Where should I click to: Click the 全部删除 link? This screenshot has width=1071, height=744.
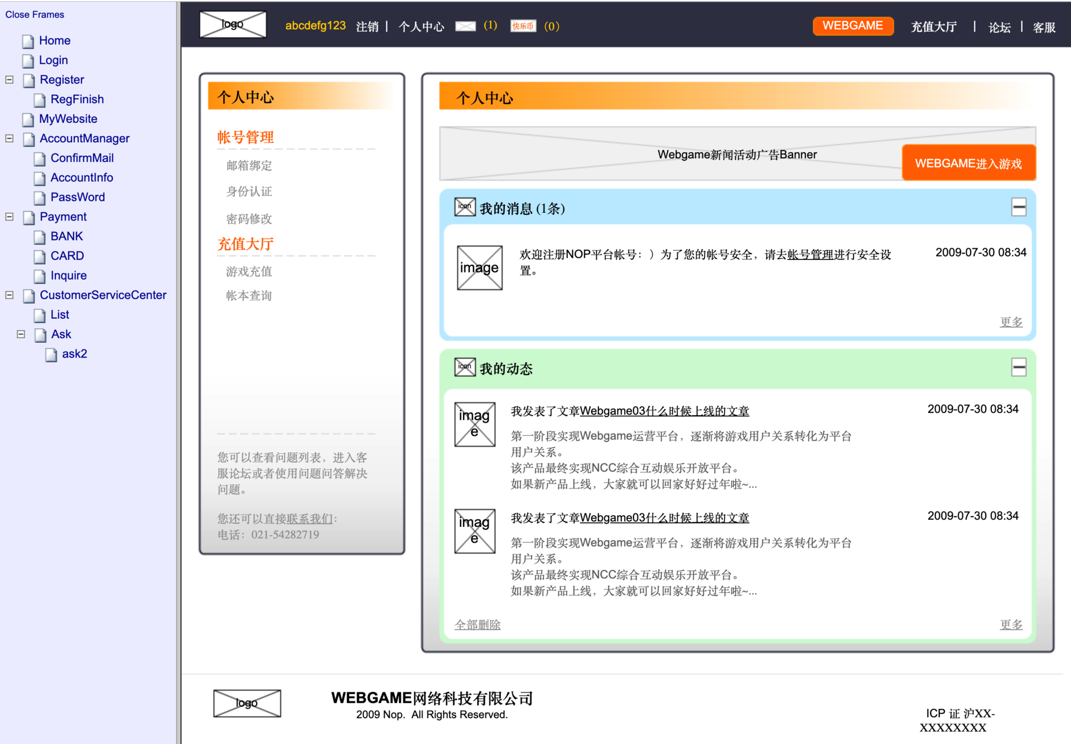[x=477, y=625]
